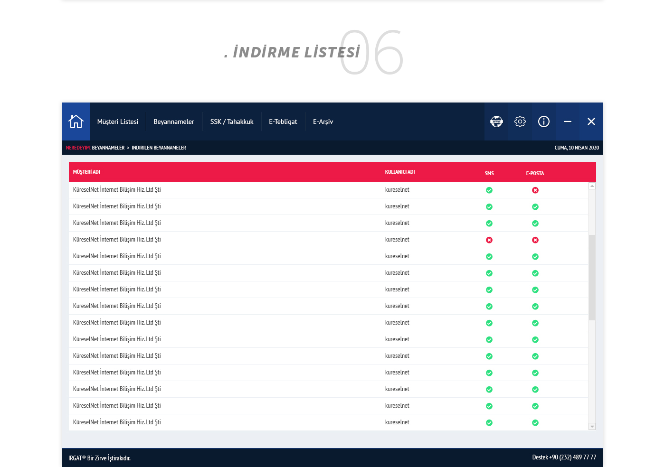Go to the E-Tebligat section
665x467 pixels.
pos(283,121)
